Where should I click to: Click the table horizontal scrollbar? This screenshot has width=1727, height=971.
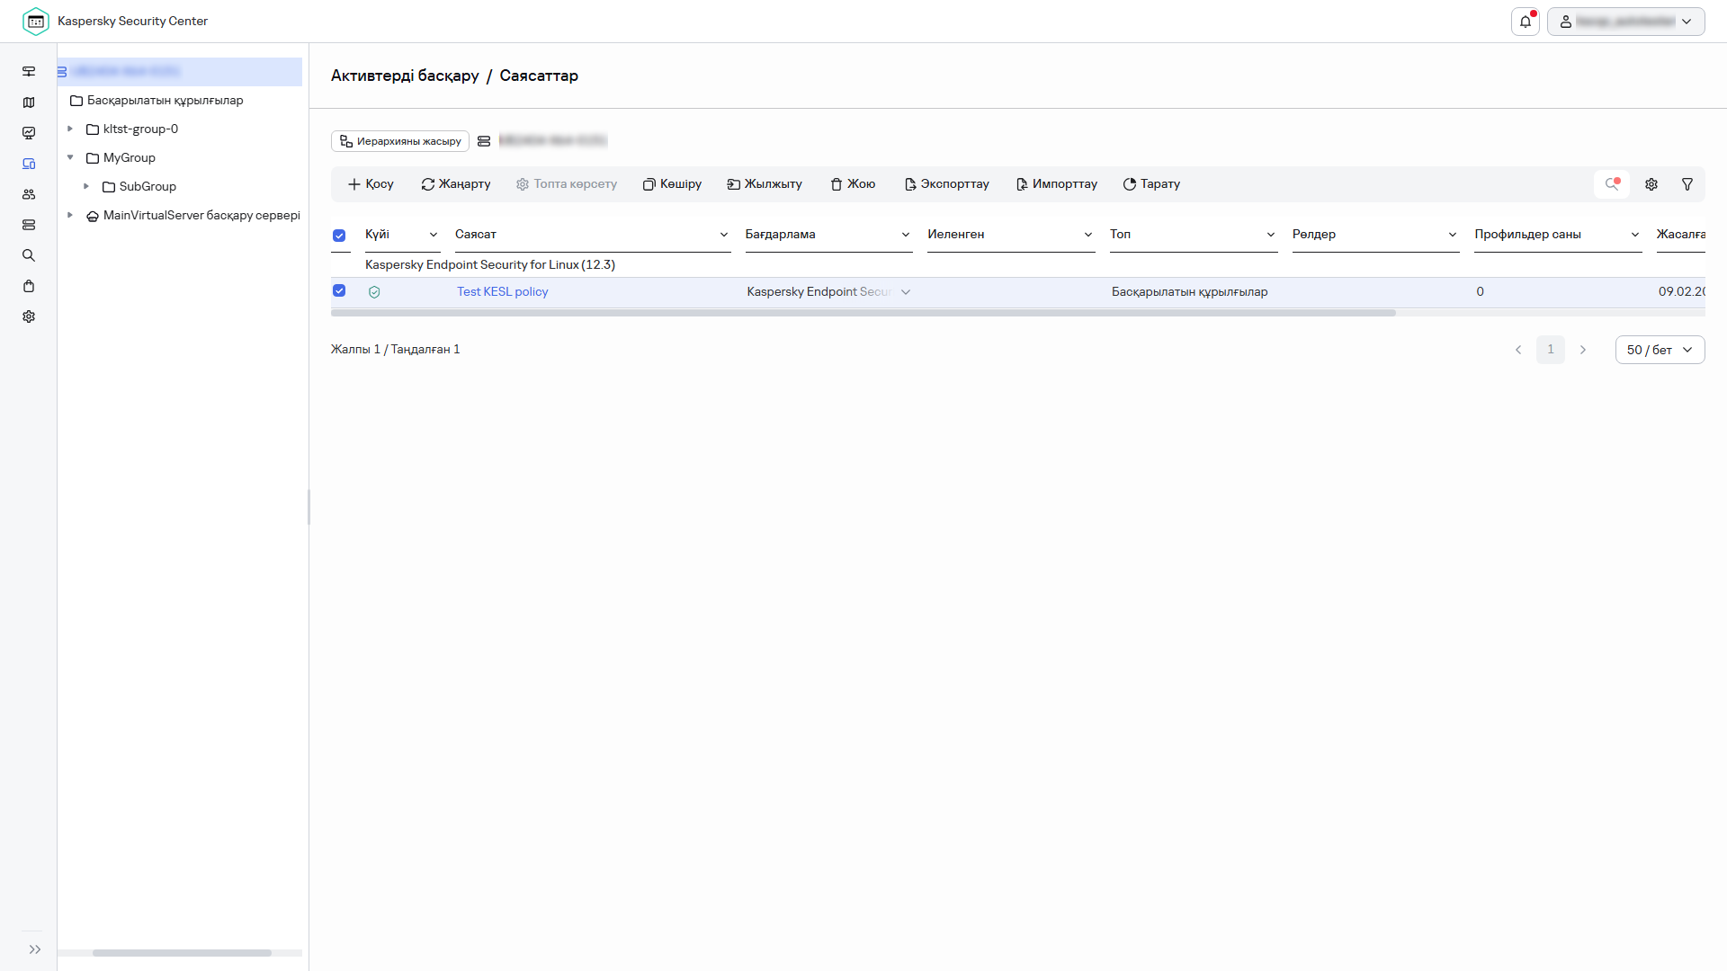[863, 313]
